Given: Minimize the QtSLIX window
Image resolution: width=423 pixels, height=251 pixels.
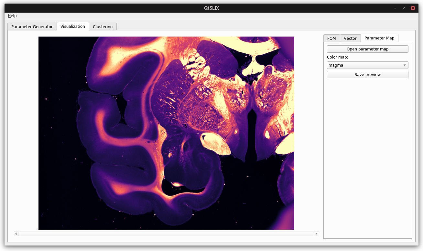Looking at the screenshot, I should [x=395, y=8].
